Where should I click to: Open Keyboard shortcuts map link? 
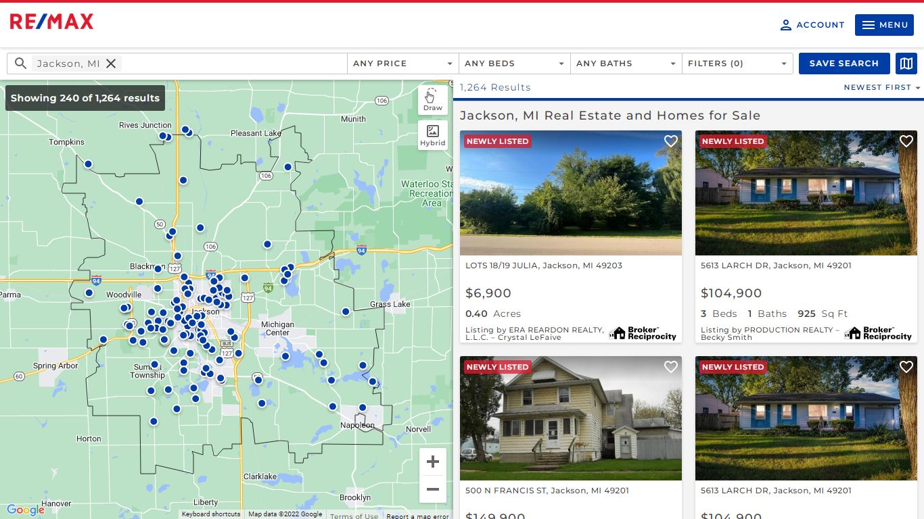[211, 514]
